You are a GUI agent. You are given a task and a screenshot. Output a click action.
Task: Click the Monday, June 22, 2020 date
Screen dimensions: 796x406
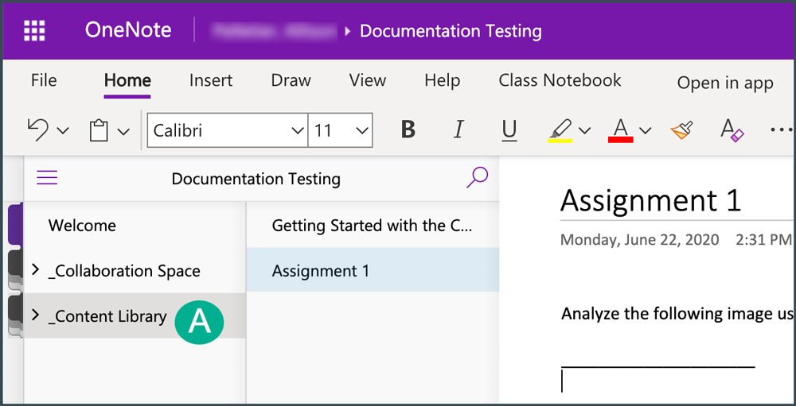[640, 240]
